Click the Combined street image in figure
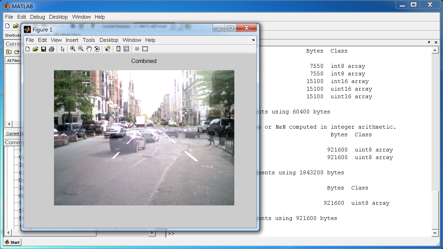This screenshot has width=443, height=249. pos(144,138)
